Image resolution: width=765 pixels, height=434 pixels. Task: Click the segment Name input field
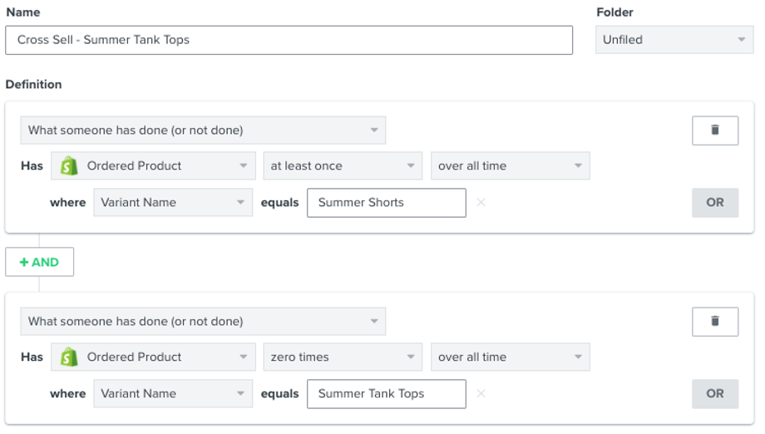click(x=289, y=40)
